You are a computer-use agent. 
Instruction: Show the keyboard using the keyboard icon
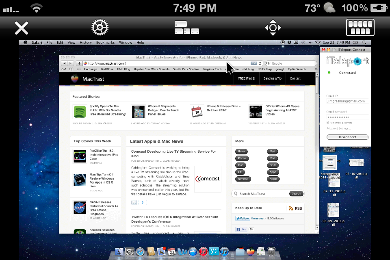click(x=360, y=28)
